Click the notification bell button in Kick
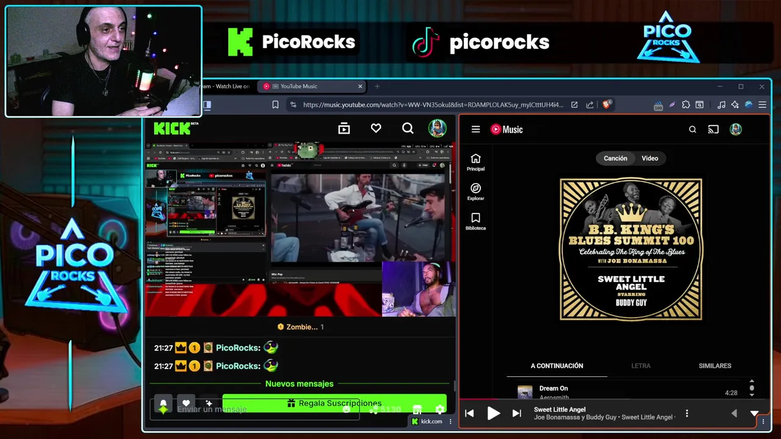Viewport: 781px width, 439px height. tap(163, 403)
